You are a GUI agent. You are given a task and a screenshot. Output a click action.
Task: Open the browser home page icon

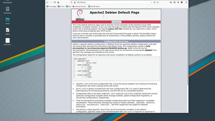(58, 2)
